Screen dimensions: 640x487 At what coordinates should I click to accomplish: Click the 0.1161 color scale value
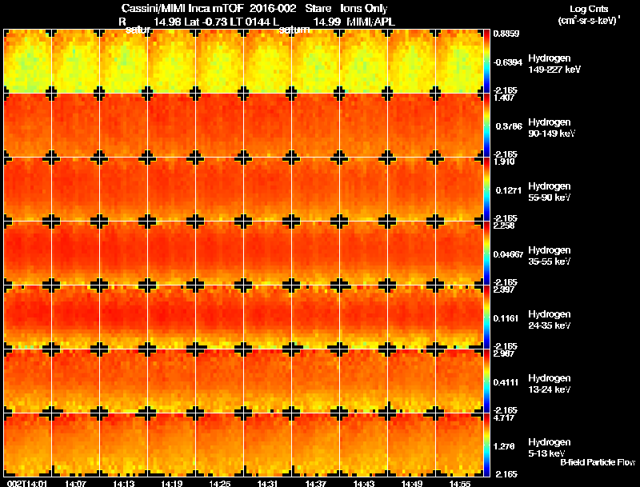(x=506, y=318)
